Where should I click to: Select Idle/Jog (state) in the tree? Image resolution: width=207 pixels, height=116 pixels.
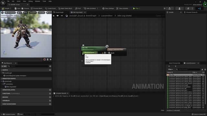tap(11, 87)
